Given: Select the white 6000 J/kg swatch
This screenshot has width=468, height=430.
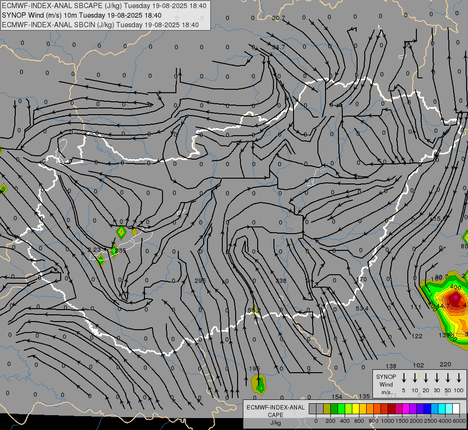Looking at the screenshot, I should point(456,409).
